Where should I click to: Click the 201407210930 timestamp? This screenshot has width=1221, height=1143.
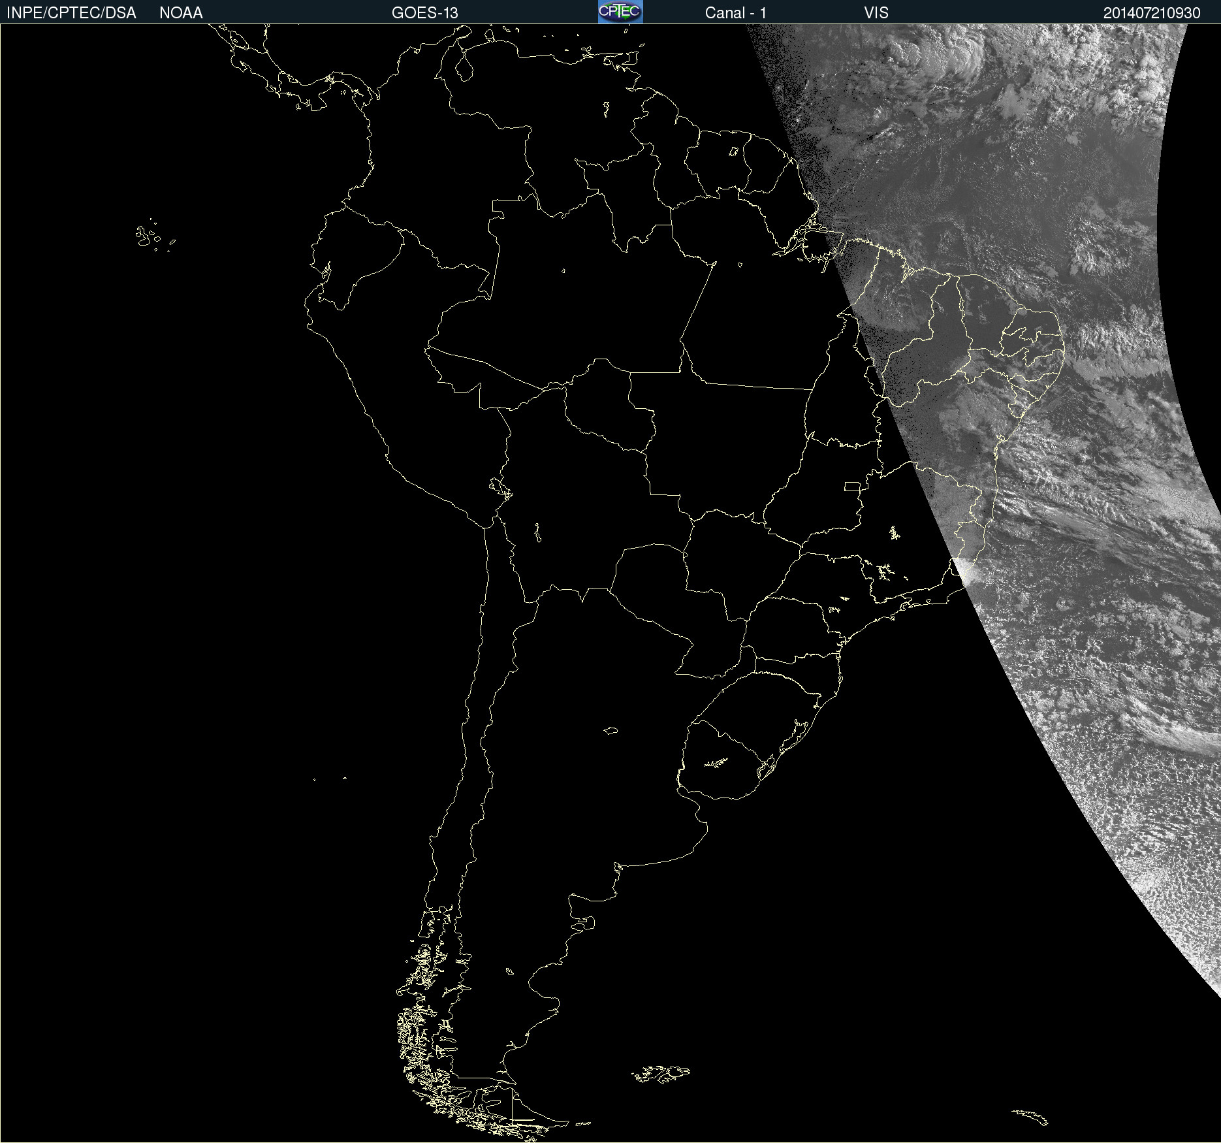(1152, 13)
